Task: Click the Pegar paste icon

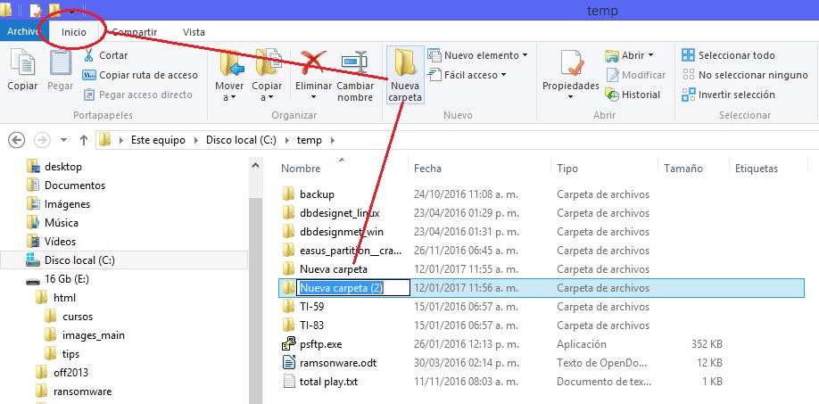Action: (x=60, y=65)
